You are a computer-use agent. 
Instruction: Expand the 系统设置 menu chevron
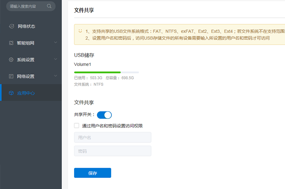(x=56, y=59)
